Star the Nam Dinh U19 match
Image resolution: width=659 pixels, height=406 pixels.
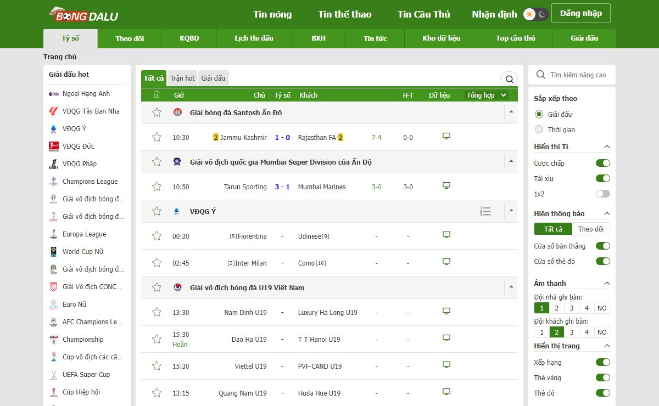click(157, 312)
